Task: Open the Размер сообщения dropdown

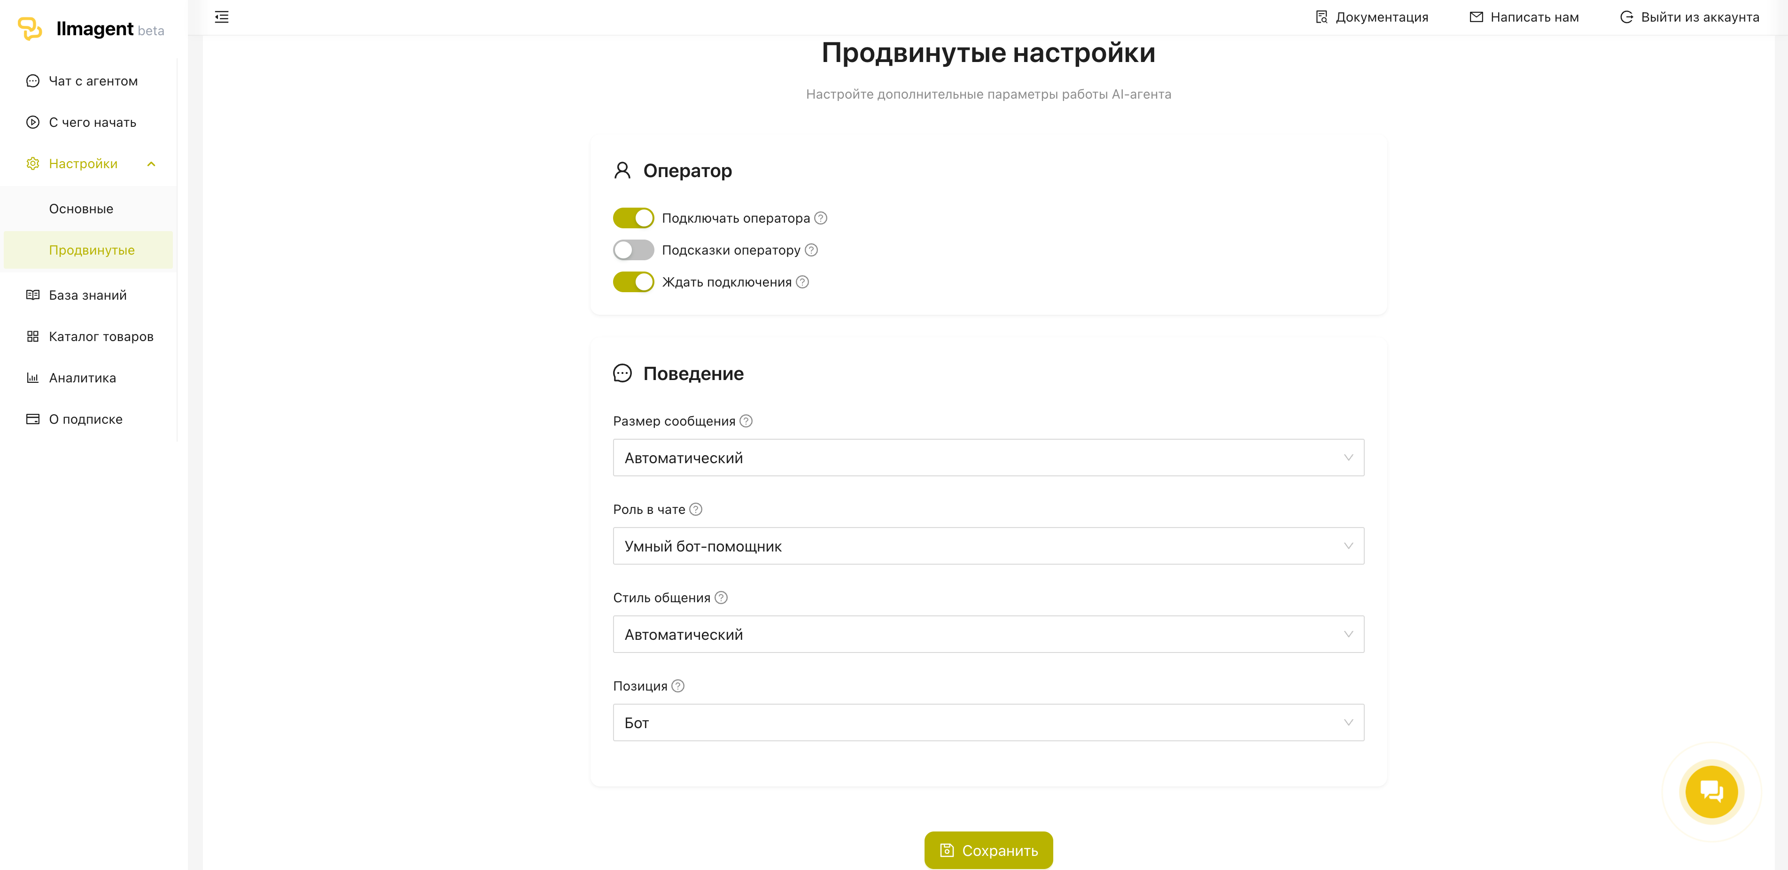Action: coord(987,458)
